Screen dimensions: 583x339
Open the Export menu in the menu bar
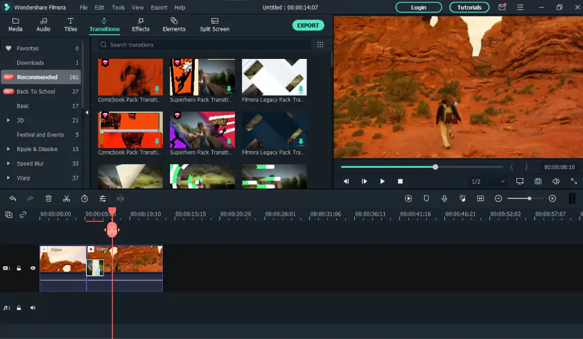[159, 7]
